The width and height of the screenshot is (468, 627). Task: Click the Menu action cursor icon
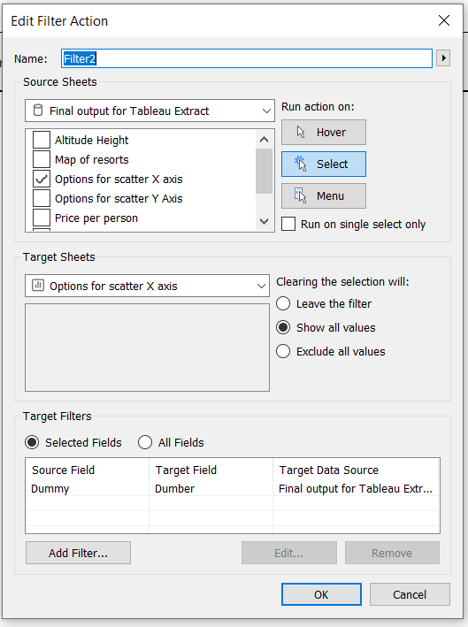pyautogui.click(x=300, y=196)
